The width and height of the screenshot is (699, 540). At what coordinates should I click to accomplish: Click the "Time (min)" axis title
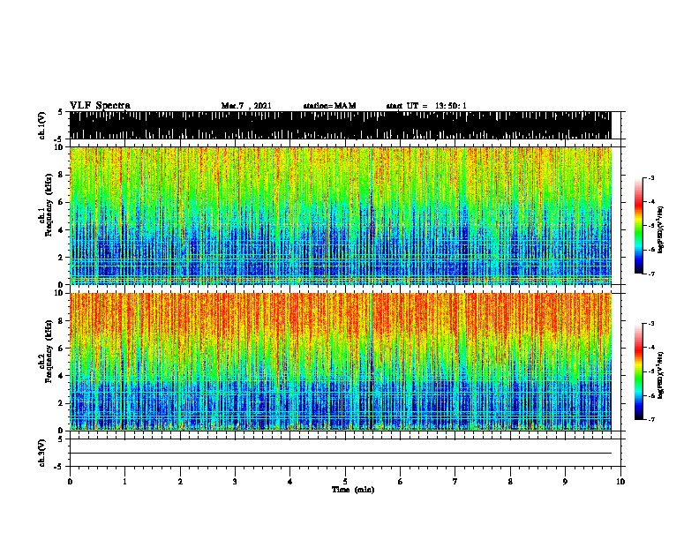353,490
